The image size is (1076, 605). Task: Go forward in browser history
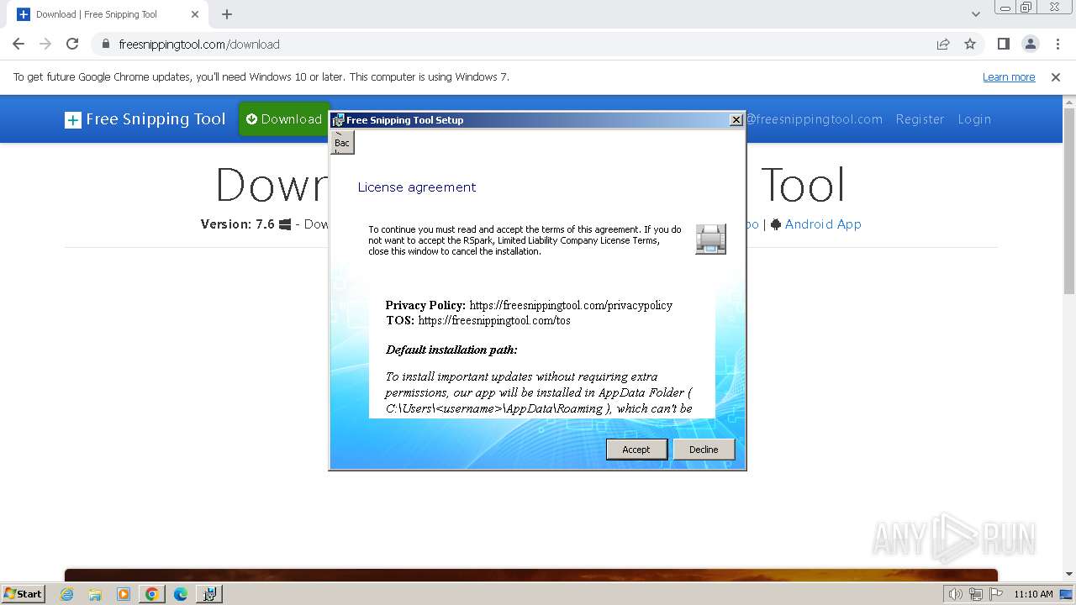pos(45,45)
